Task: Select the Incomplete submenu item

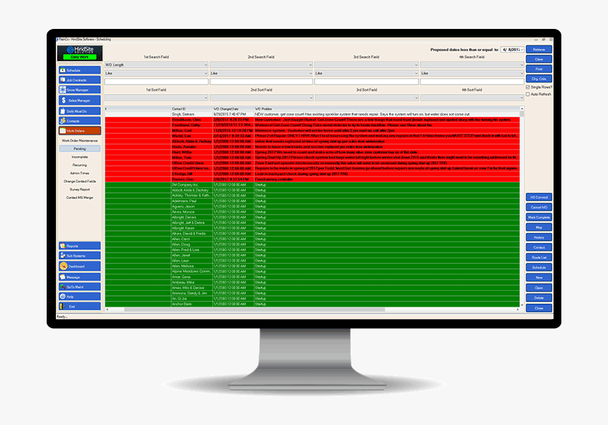Action: 80,157
